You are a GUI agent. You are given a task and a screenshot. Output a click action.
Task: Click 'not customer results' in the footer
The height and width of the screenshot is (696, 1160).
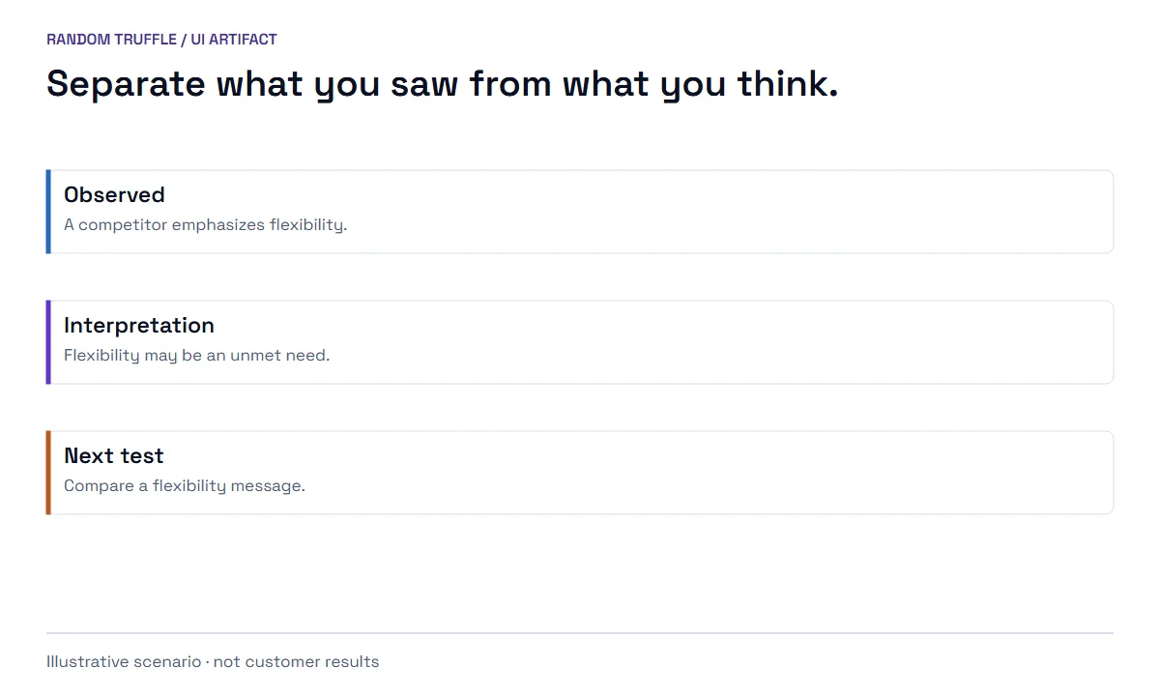click(x=296, y=662)
